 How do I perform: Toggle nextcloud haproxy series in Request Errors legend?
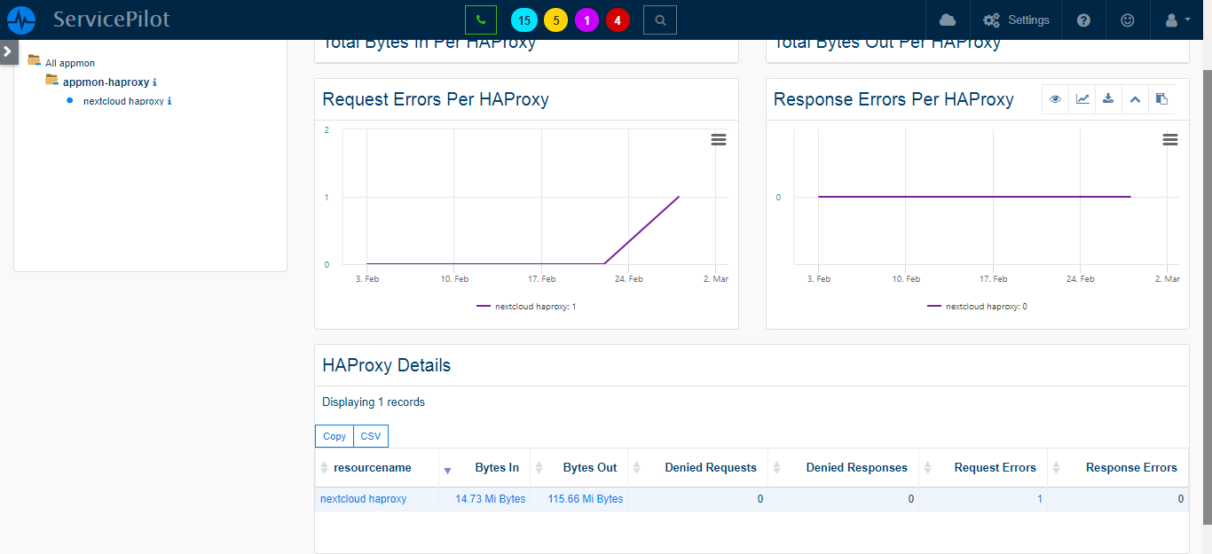tap(526, 307)
